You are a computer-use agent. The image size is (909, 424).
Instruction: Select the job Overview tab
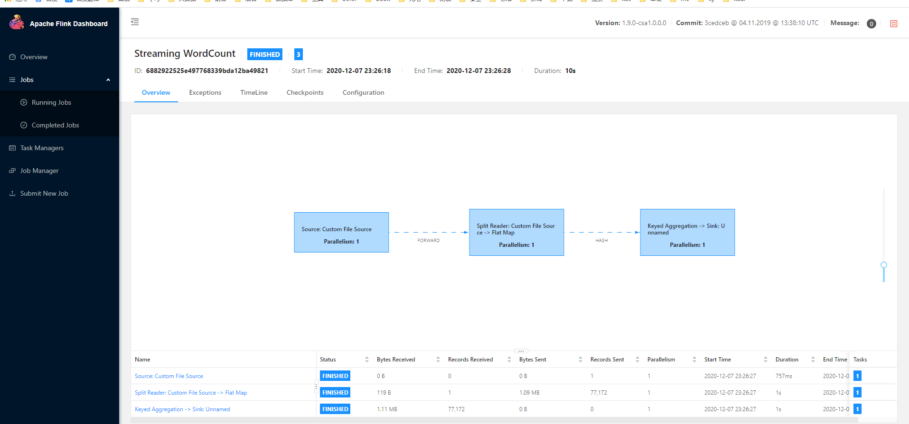[156, 92]
